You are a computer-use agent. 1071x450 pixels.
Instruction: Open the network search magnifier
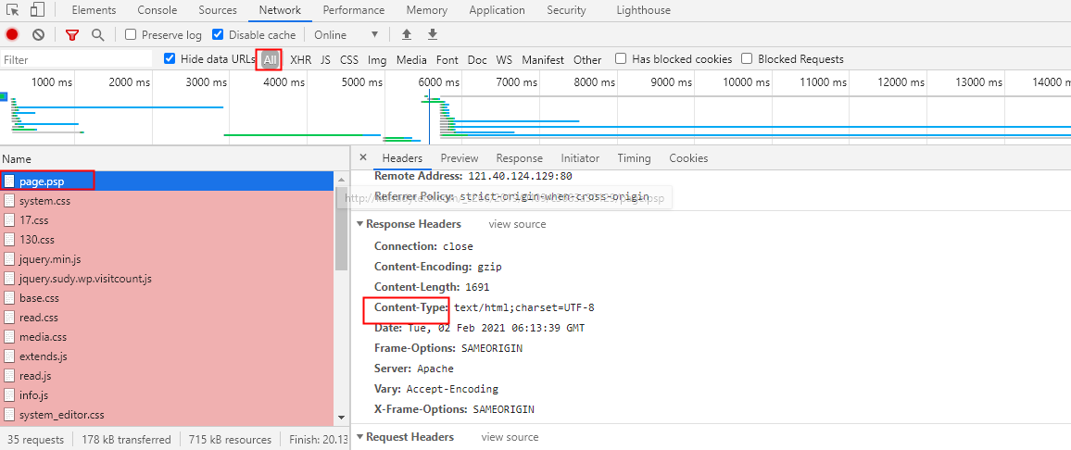pos(98,35)
